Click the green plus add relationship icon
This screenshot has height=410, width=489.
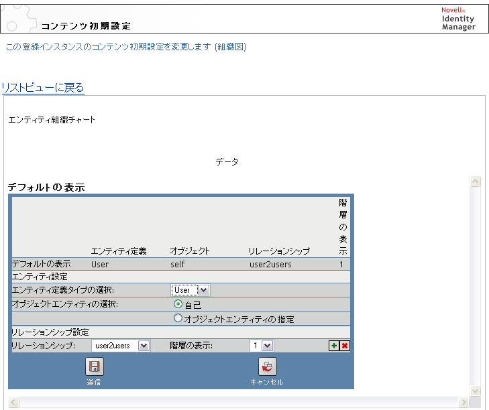pos(334,346)
